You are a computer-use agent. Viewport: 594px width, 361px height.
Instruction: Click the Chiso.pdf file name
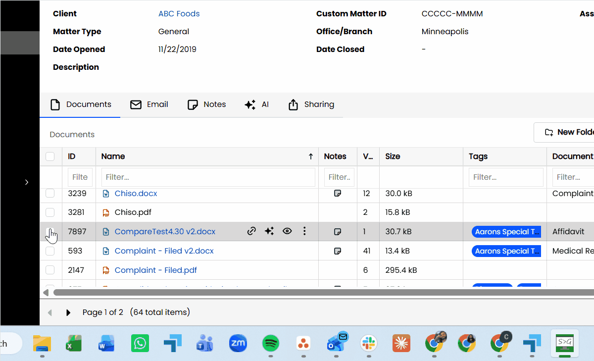(x=133, y=212)
